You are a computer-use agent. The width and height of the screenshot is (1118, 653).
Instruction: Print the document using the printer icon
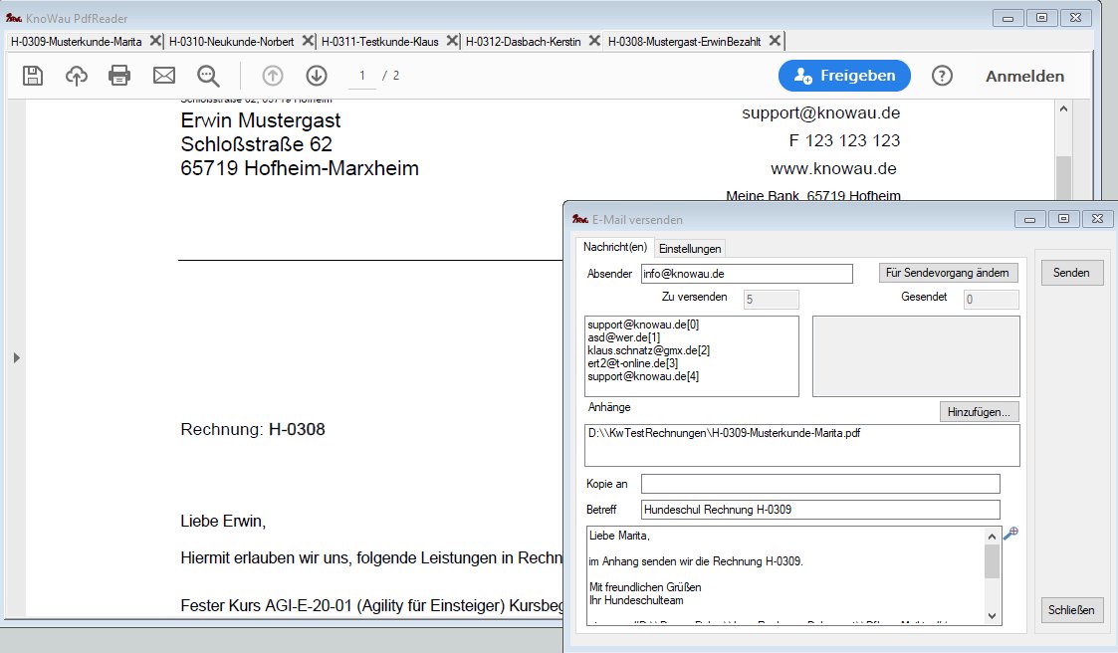tap(119, 76)
